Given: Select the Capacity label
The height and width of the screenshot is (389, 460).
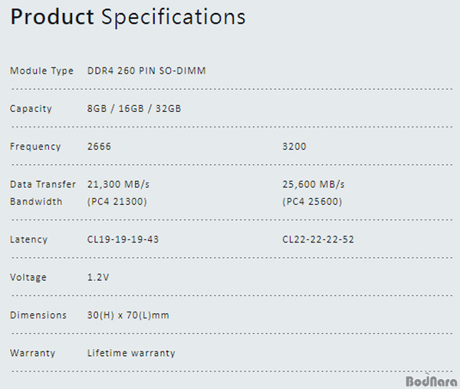Looking at the screenshot, I should (31, 109).
